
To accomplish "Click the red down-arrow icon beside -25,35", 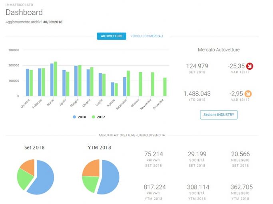I will tap(249, 66).
